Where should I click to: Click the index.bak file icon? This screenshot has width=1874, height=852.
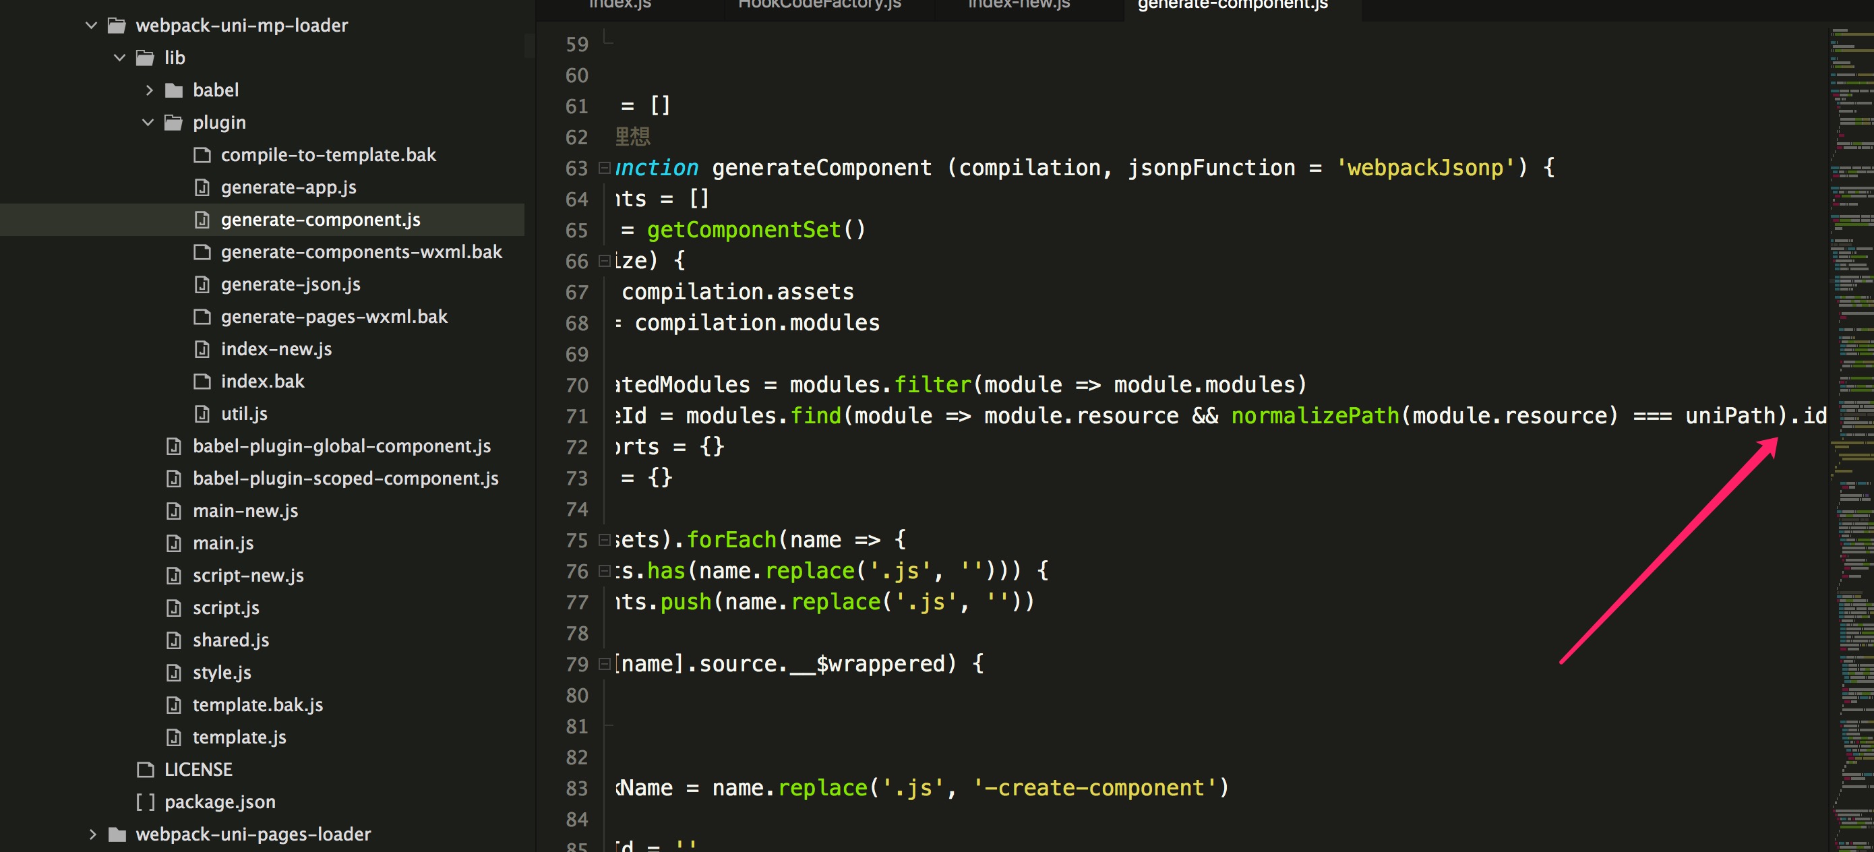point(202,382)
